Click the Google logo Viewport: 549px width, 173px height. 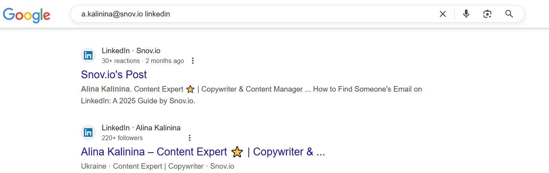27,14
